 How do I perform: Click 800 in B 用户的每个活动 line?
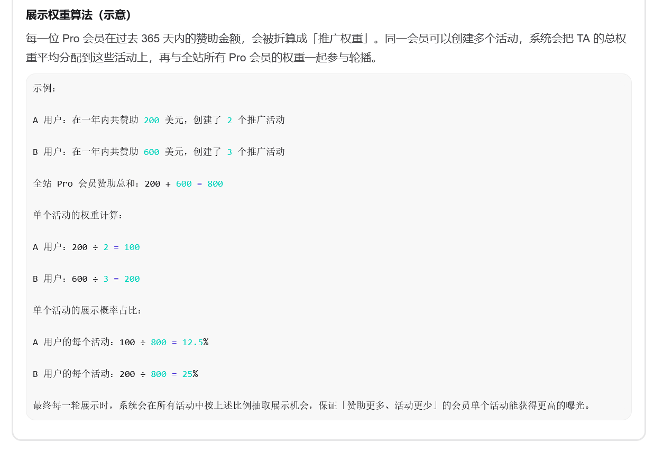pos(159,374)
